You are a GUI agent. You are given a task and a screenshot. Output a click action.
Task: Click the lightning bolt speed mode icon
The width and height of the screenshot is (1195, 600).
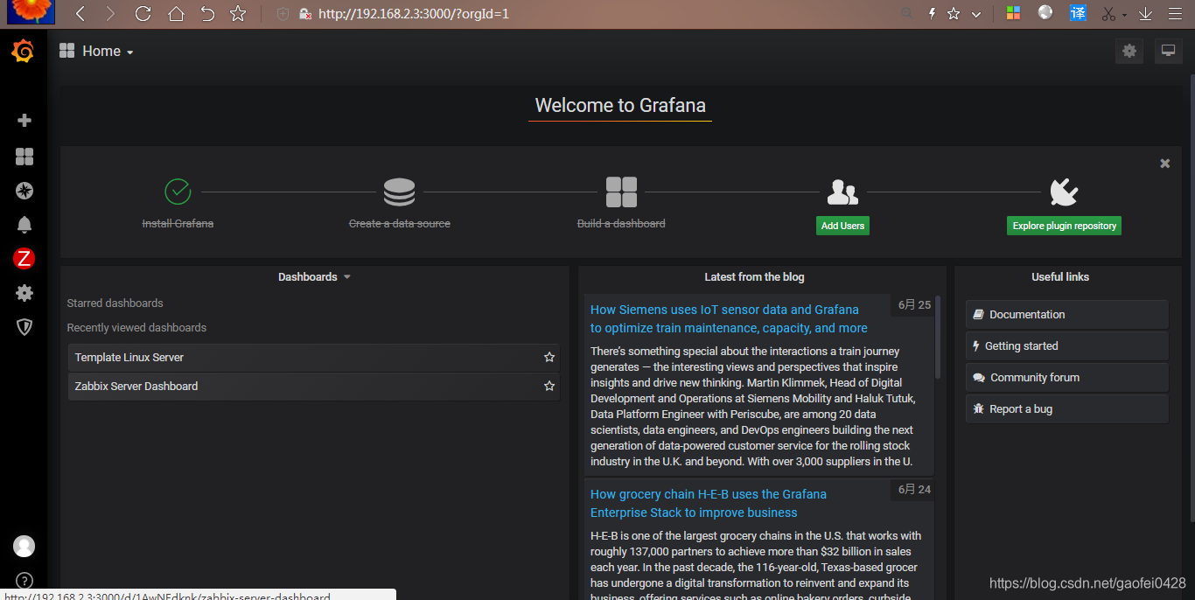[x=933, y=14]
